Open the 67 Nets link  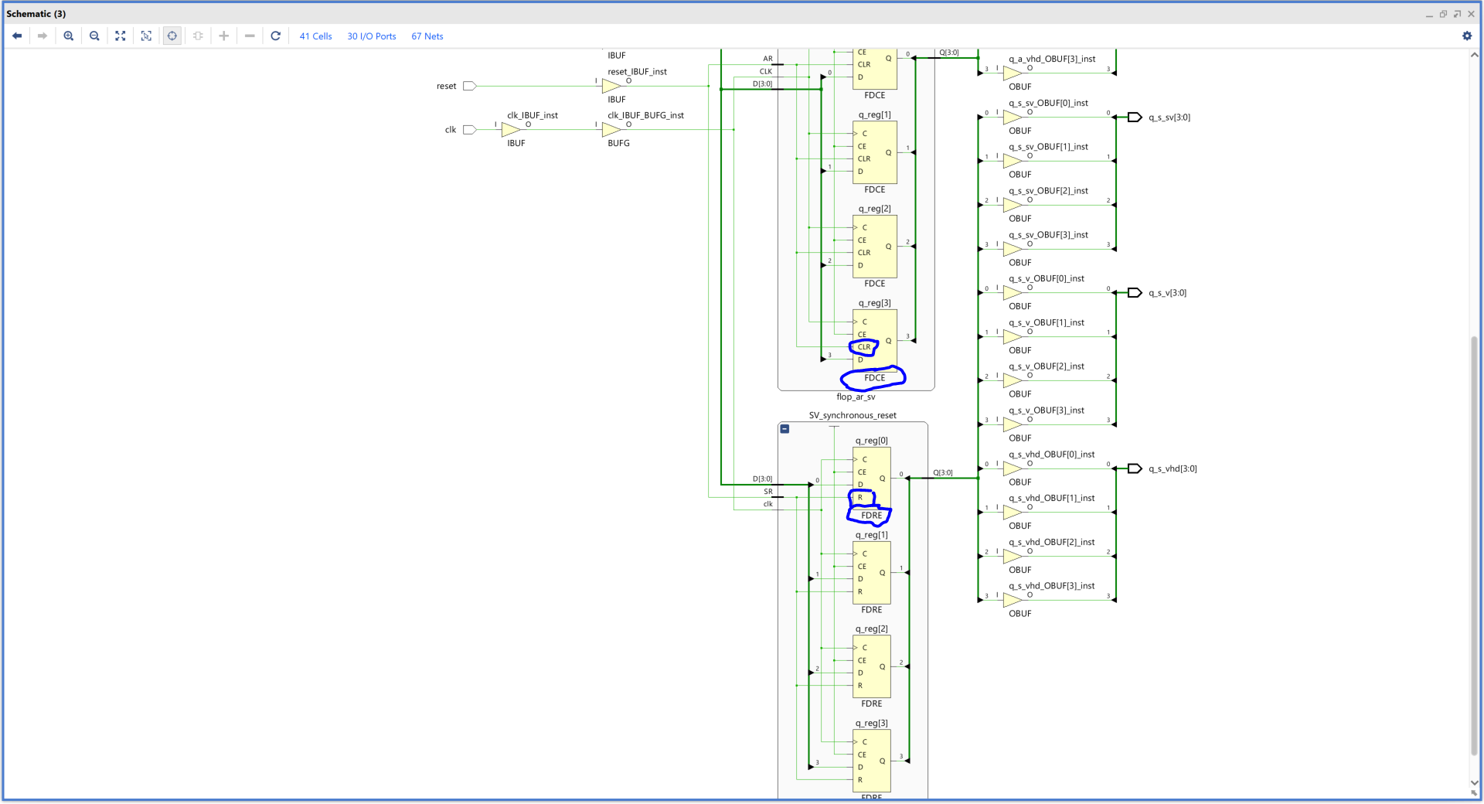[427, 36]
